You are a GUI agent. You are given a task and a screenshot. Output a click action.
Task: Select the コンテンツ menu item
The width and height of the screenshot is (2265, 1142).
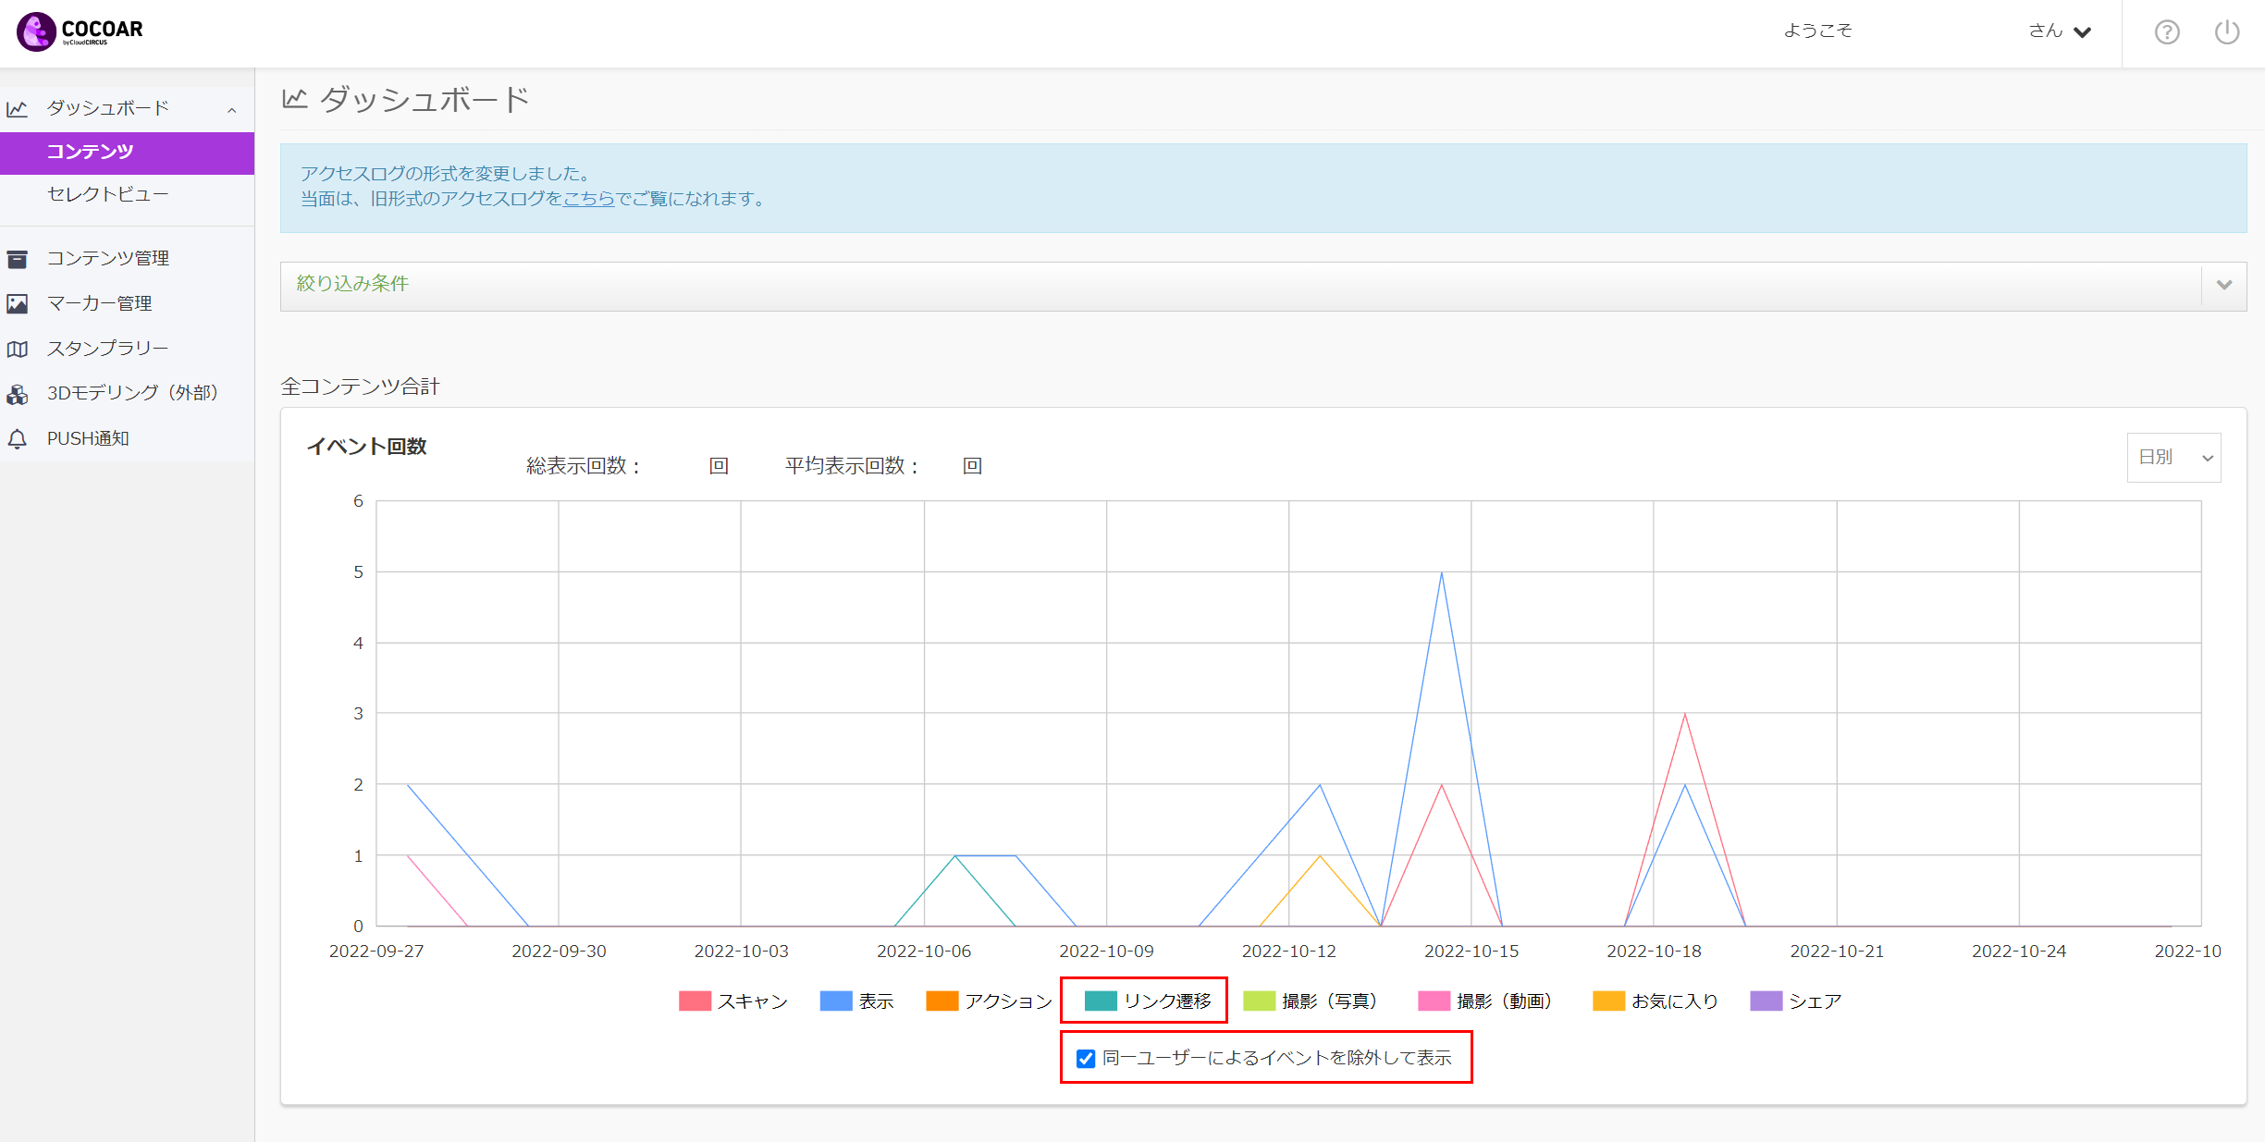click(x=128, y=153)
